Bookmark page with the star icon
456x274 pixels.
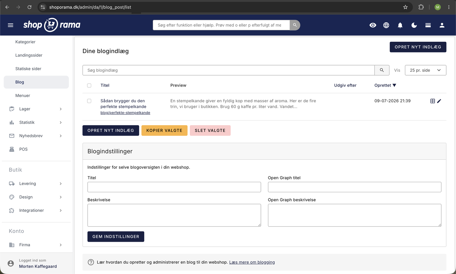point(405,7)
